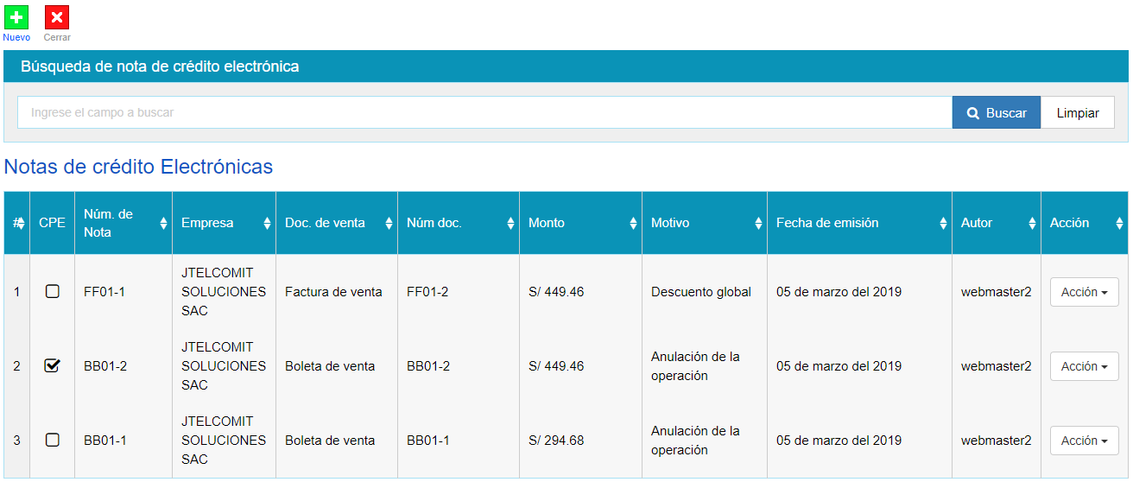Check the CPE box for FF01-1
Screen dimensions: 1133x482
(x=53, y=292)
